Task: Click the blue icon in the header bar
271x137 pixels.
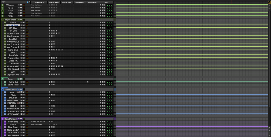Action: click(28, 2)
